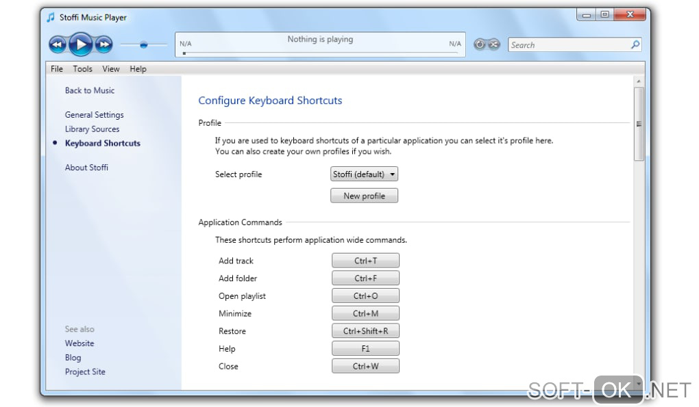Toggle the shuffle icon

pos(493,44)
